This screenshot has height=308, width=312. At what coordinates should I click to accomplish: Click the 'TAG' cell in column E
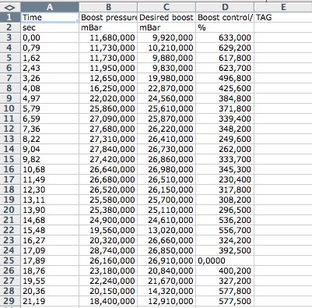283,17
